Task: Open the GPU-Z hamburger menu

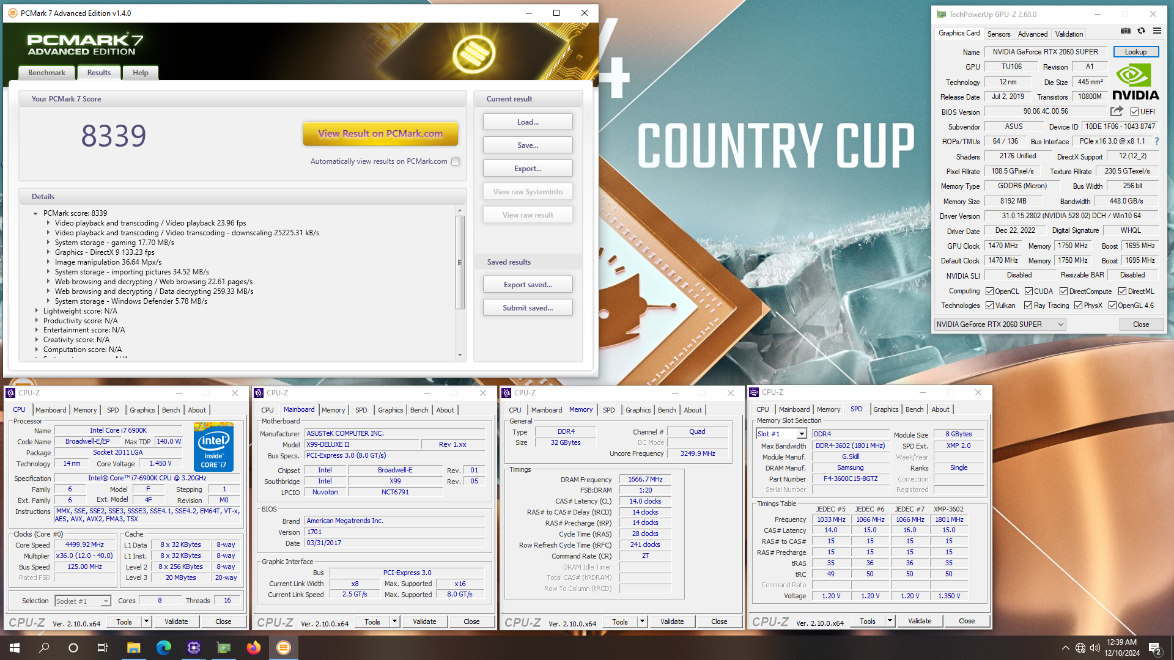Action: [x=1157, y=31]
